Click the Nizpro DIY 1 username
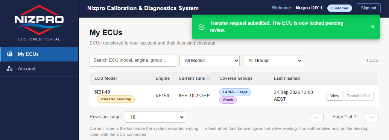This screenshot has height=140, width=389. tap(309, 8)
